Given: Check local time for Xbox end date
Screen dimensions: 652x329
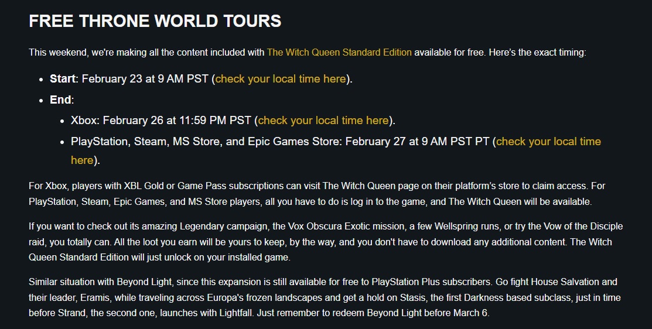Looking at the screenshot, I should (323, 121).
